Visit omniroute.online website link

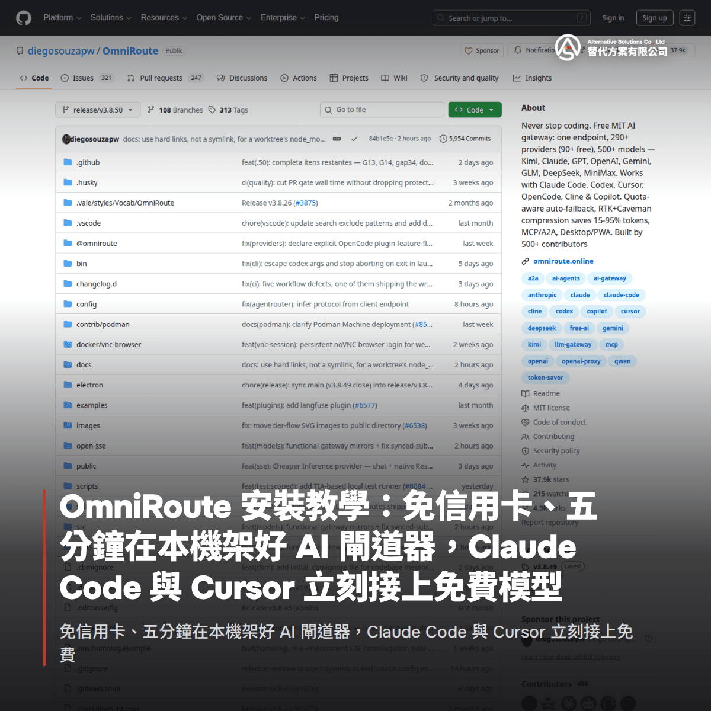pos(563,261)
